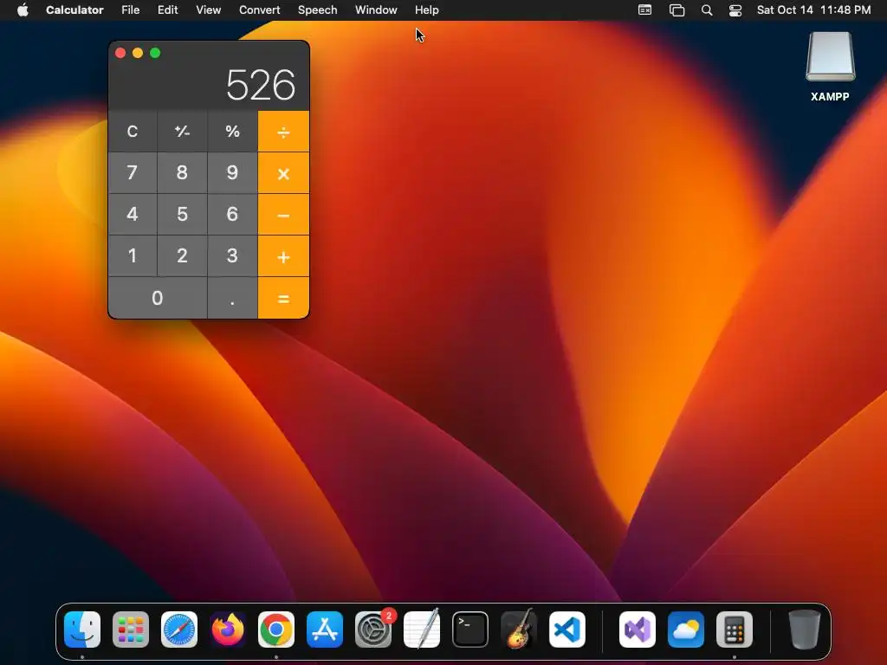Tap the number 2 key

click(x=182, y=256)
